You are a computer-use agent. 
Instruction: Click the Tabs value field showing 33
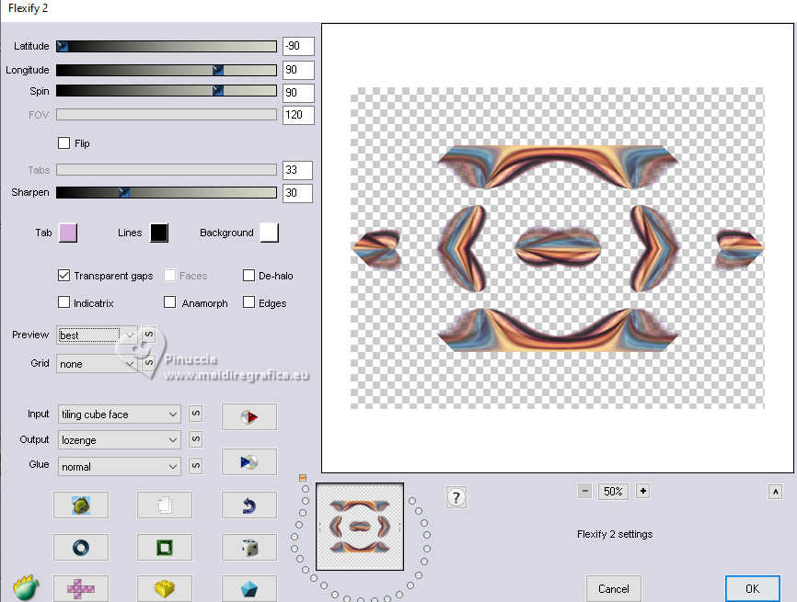pyautogui.click(x=297, y=169)
